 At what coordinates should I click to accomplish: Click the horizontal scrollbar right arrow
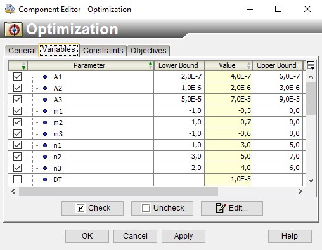[300, 192]
